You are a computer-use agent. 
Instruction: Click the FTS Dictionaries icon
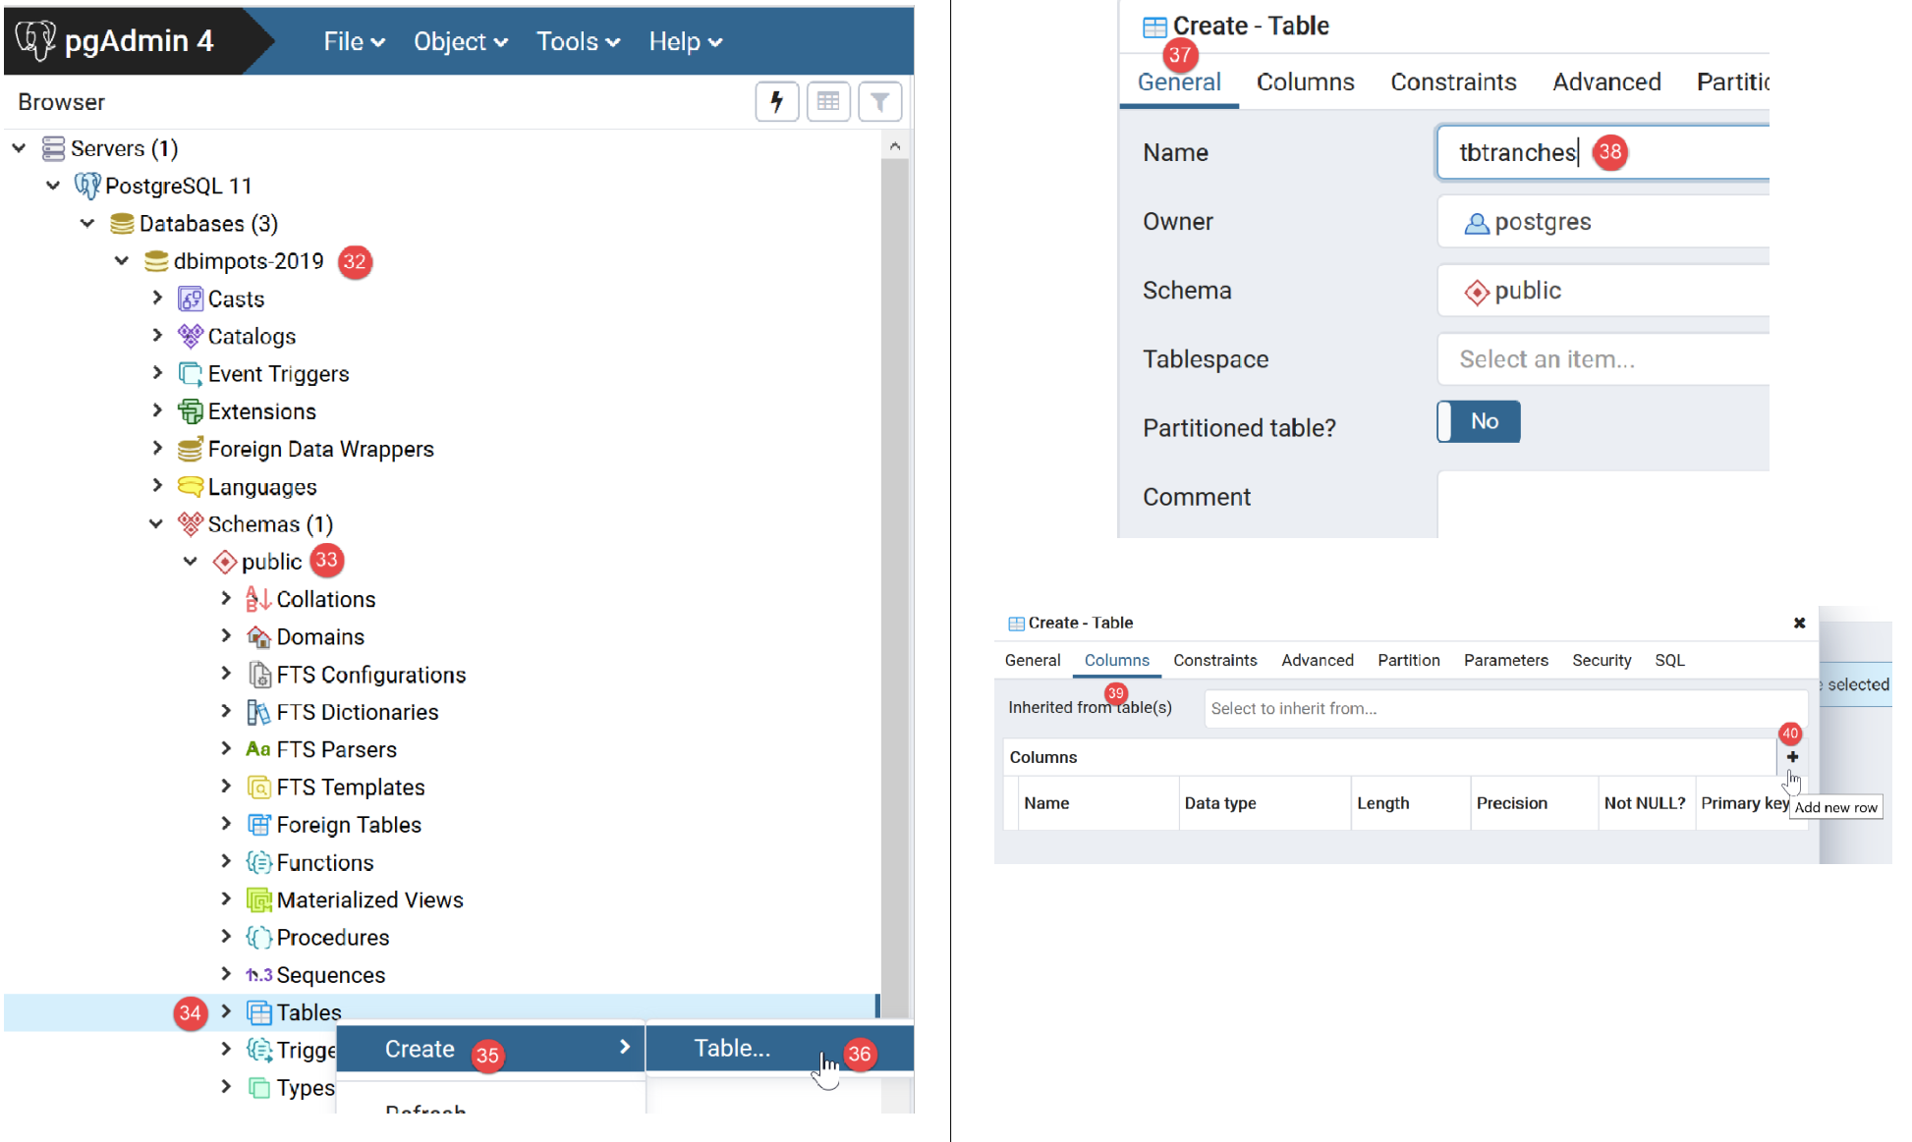tap(258, 712)
